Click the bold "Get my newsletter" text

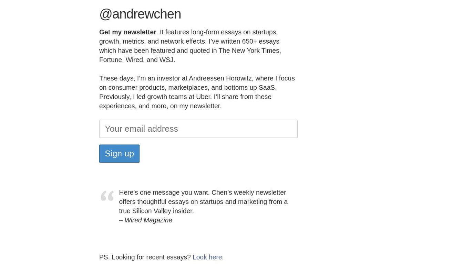[127, 32]
